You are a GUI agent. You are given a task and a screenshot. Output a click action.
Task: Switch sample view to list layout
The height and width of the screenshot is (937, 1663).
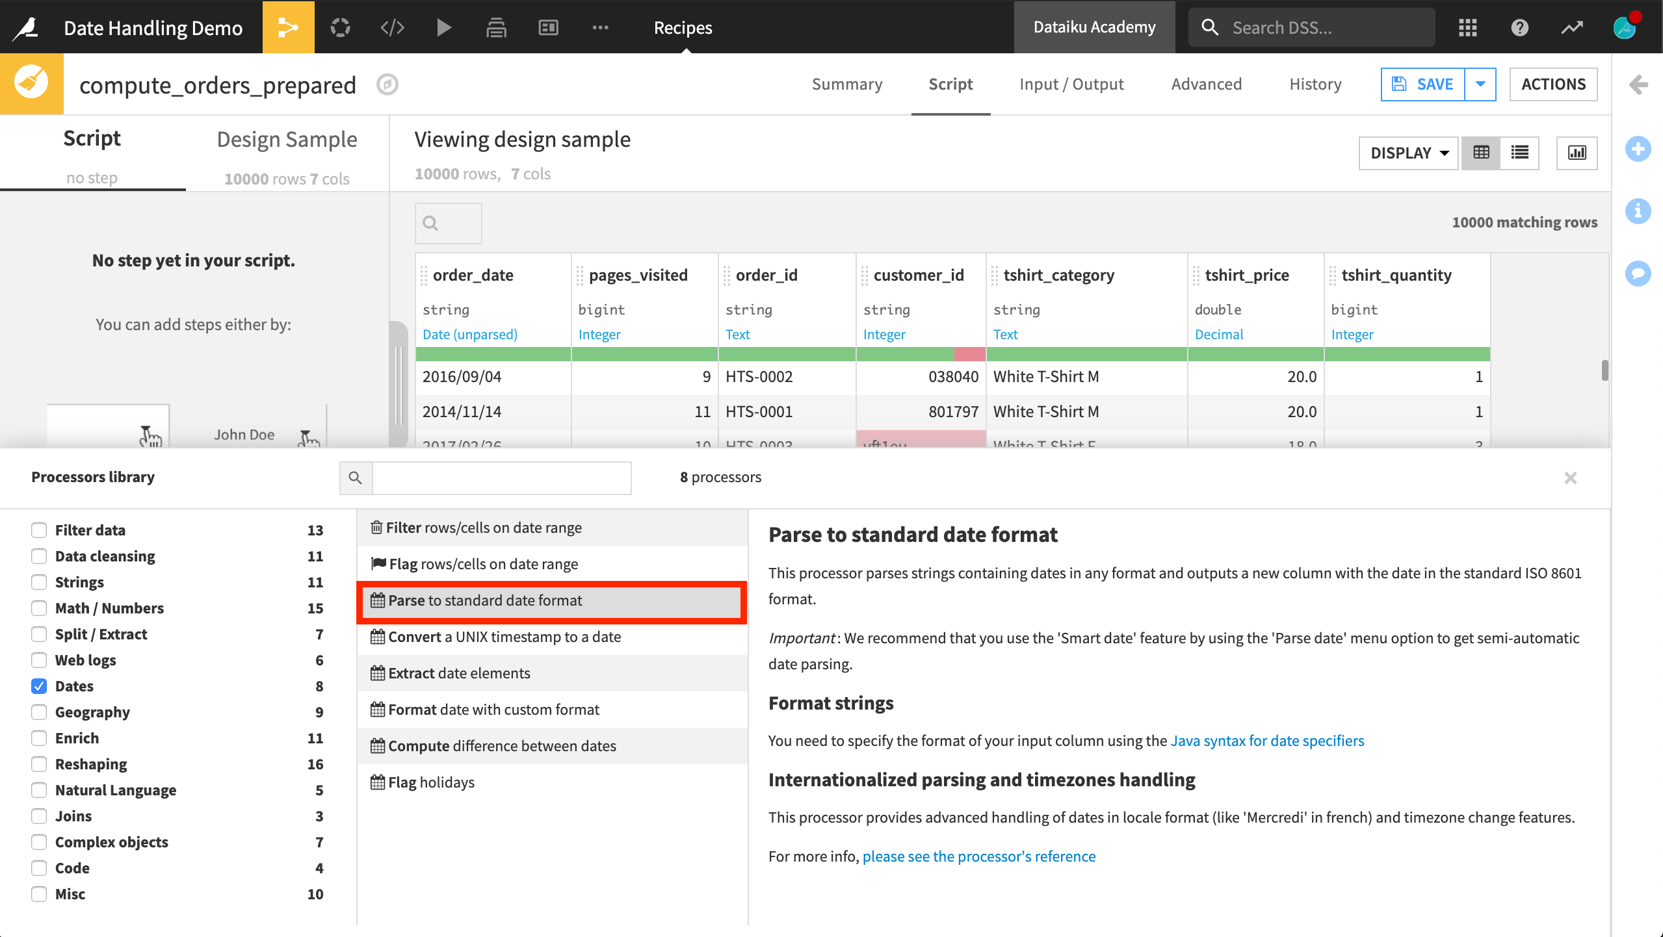1521,153
